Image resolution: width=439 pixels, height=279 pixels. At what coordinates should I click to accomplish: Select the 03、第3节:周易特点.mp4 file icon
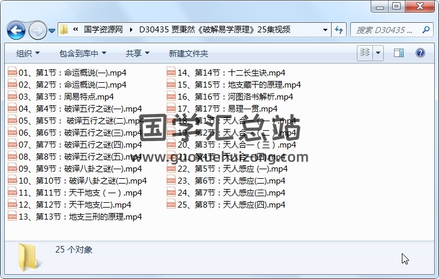coord(12,97)
